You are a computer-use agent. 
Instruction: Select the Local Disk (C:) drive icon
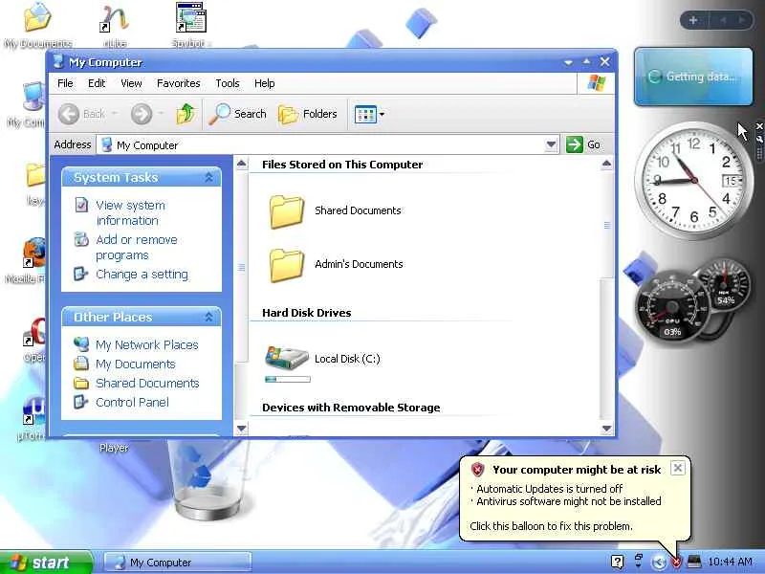tap(287, 358)
